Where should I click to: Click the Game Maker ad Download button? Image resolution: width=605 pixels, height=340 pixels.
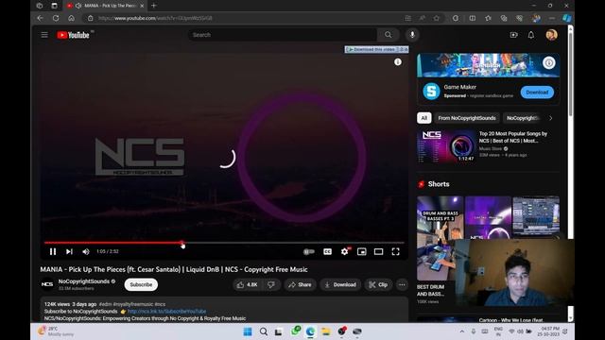tap(537, 93)
